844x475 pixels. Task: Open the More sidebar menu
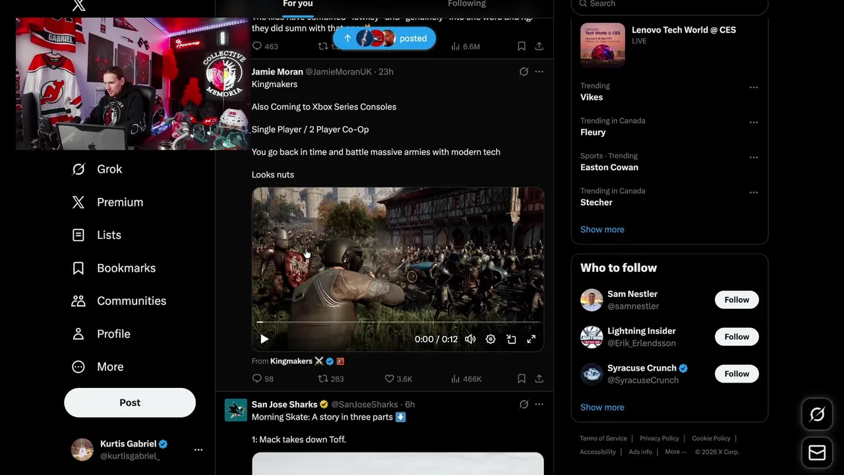click(98, 367)
